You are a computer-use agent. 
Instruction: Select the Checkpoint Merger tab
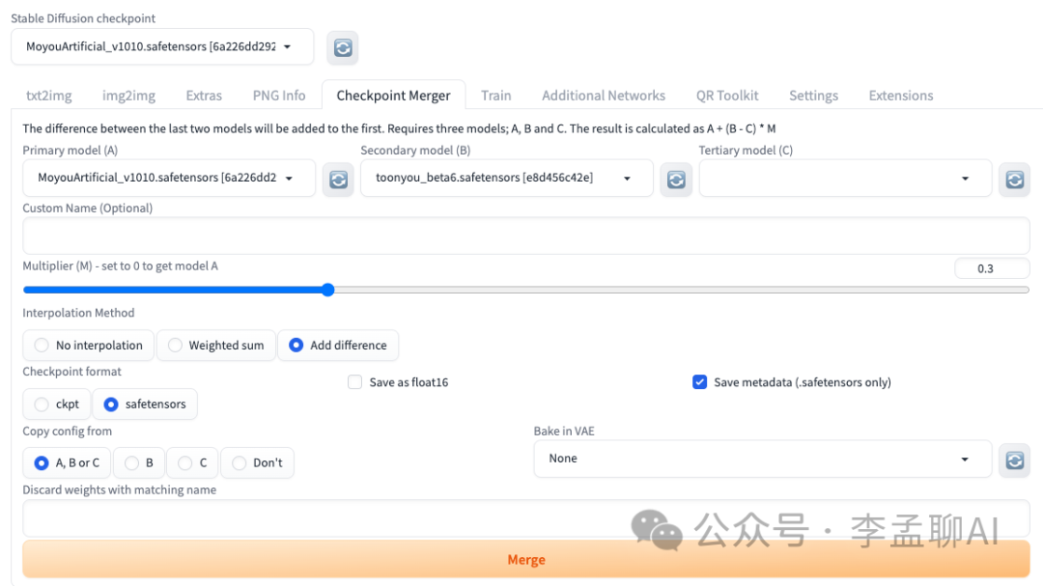point(394,96)
